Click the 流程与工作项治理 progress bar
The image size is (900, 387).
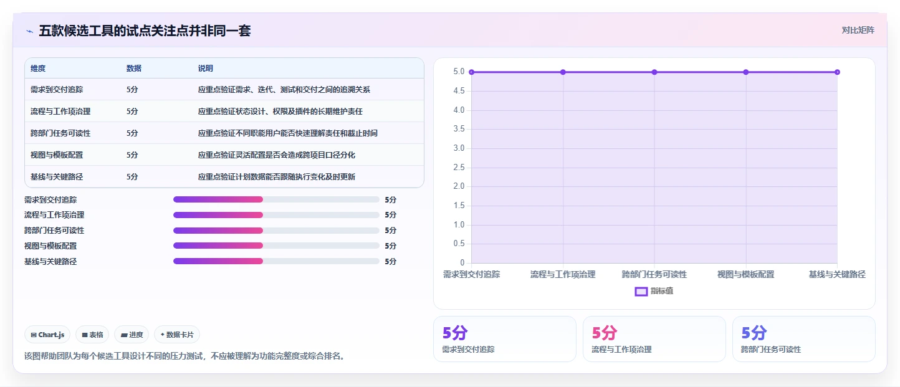276,215
